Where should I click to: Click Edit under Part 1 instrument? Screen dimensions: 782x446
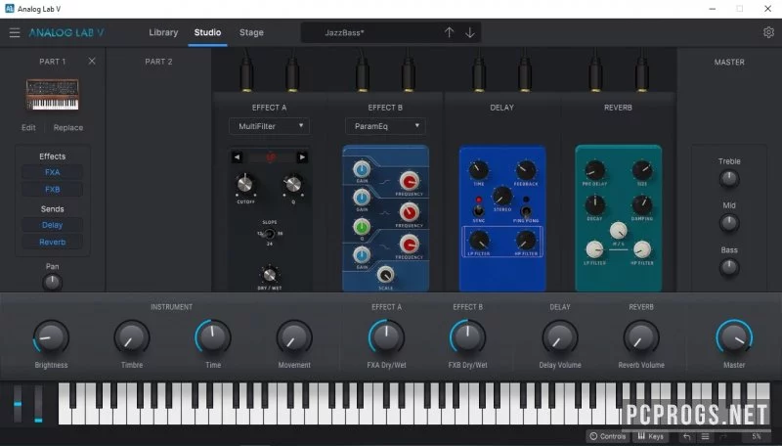coord(28,128)
